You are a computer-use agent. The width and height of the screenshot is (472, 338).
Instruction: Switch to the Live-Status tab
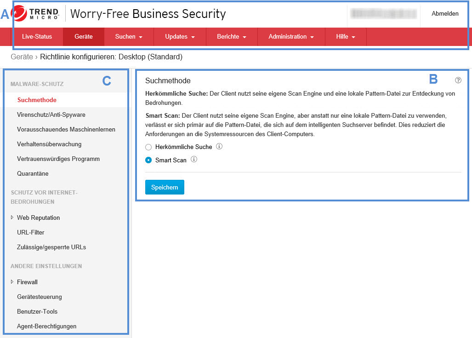(x=37, y=37)
